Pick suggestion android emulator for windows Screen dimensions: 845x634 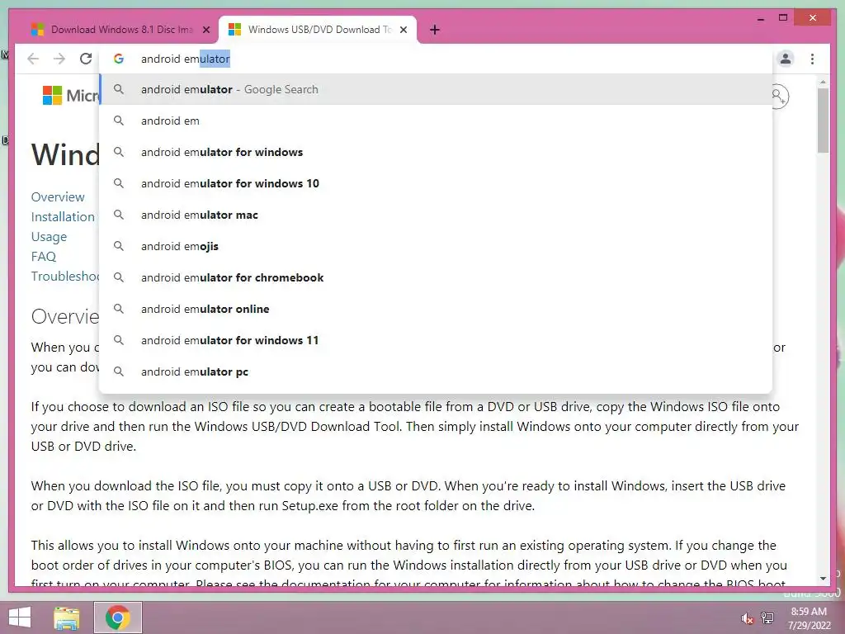436,152
